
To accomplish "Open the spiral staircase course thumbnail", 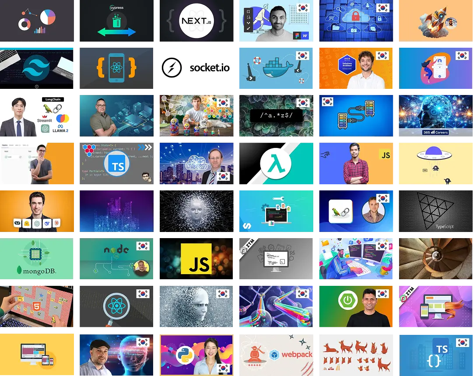I will pos(435,259).
